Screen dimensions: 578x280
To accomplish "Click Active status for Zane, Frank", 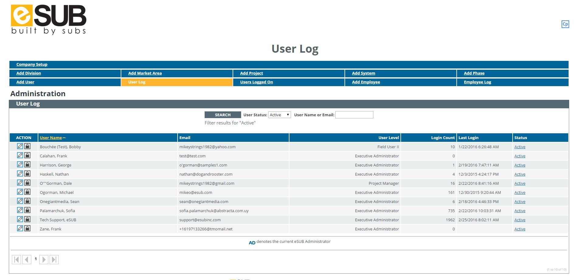I will point(520,229).
